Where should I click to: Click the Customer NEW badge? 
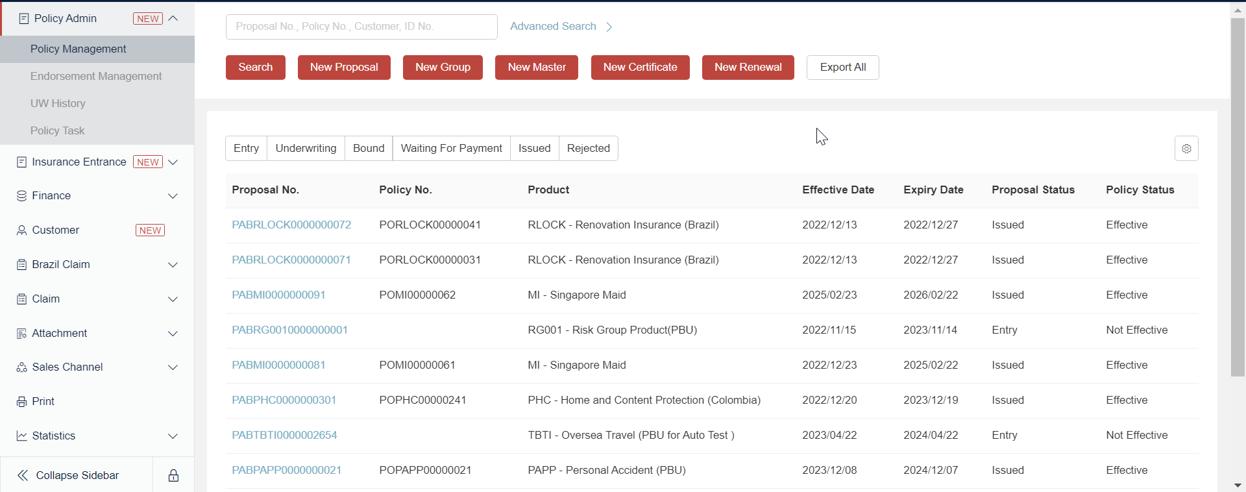point(150,230)
